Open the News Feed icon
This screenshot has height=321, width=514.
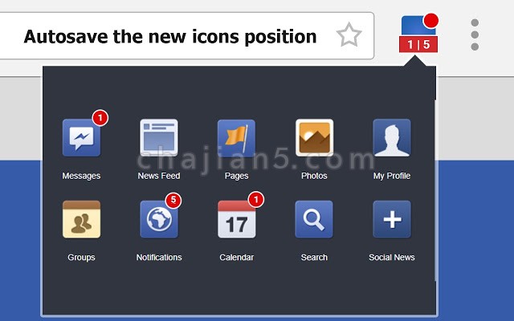(159, 137)
